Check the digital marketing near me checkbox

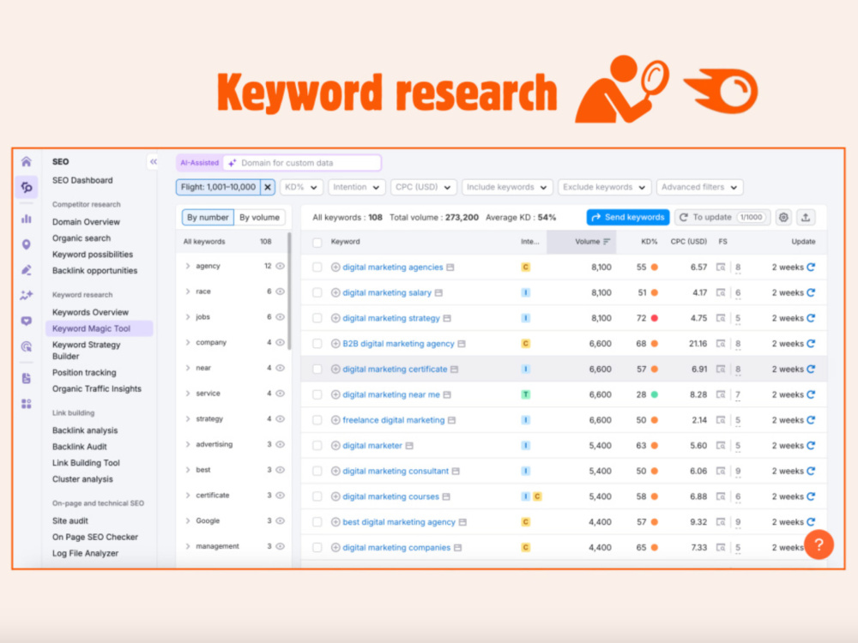coord(317,394)
